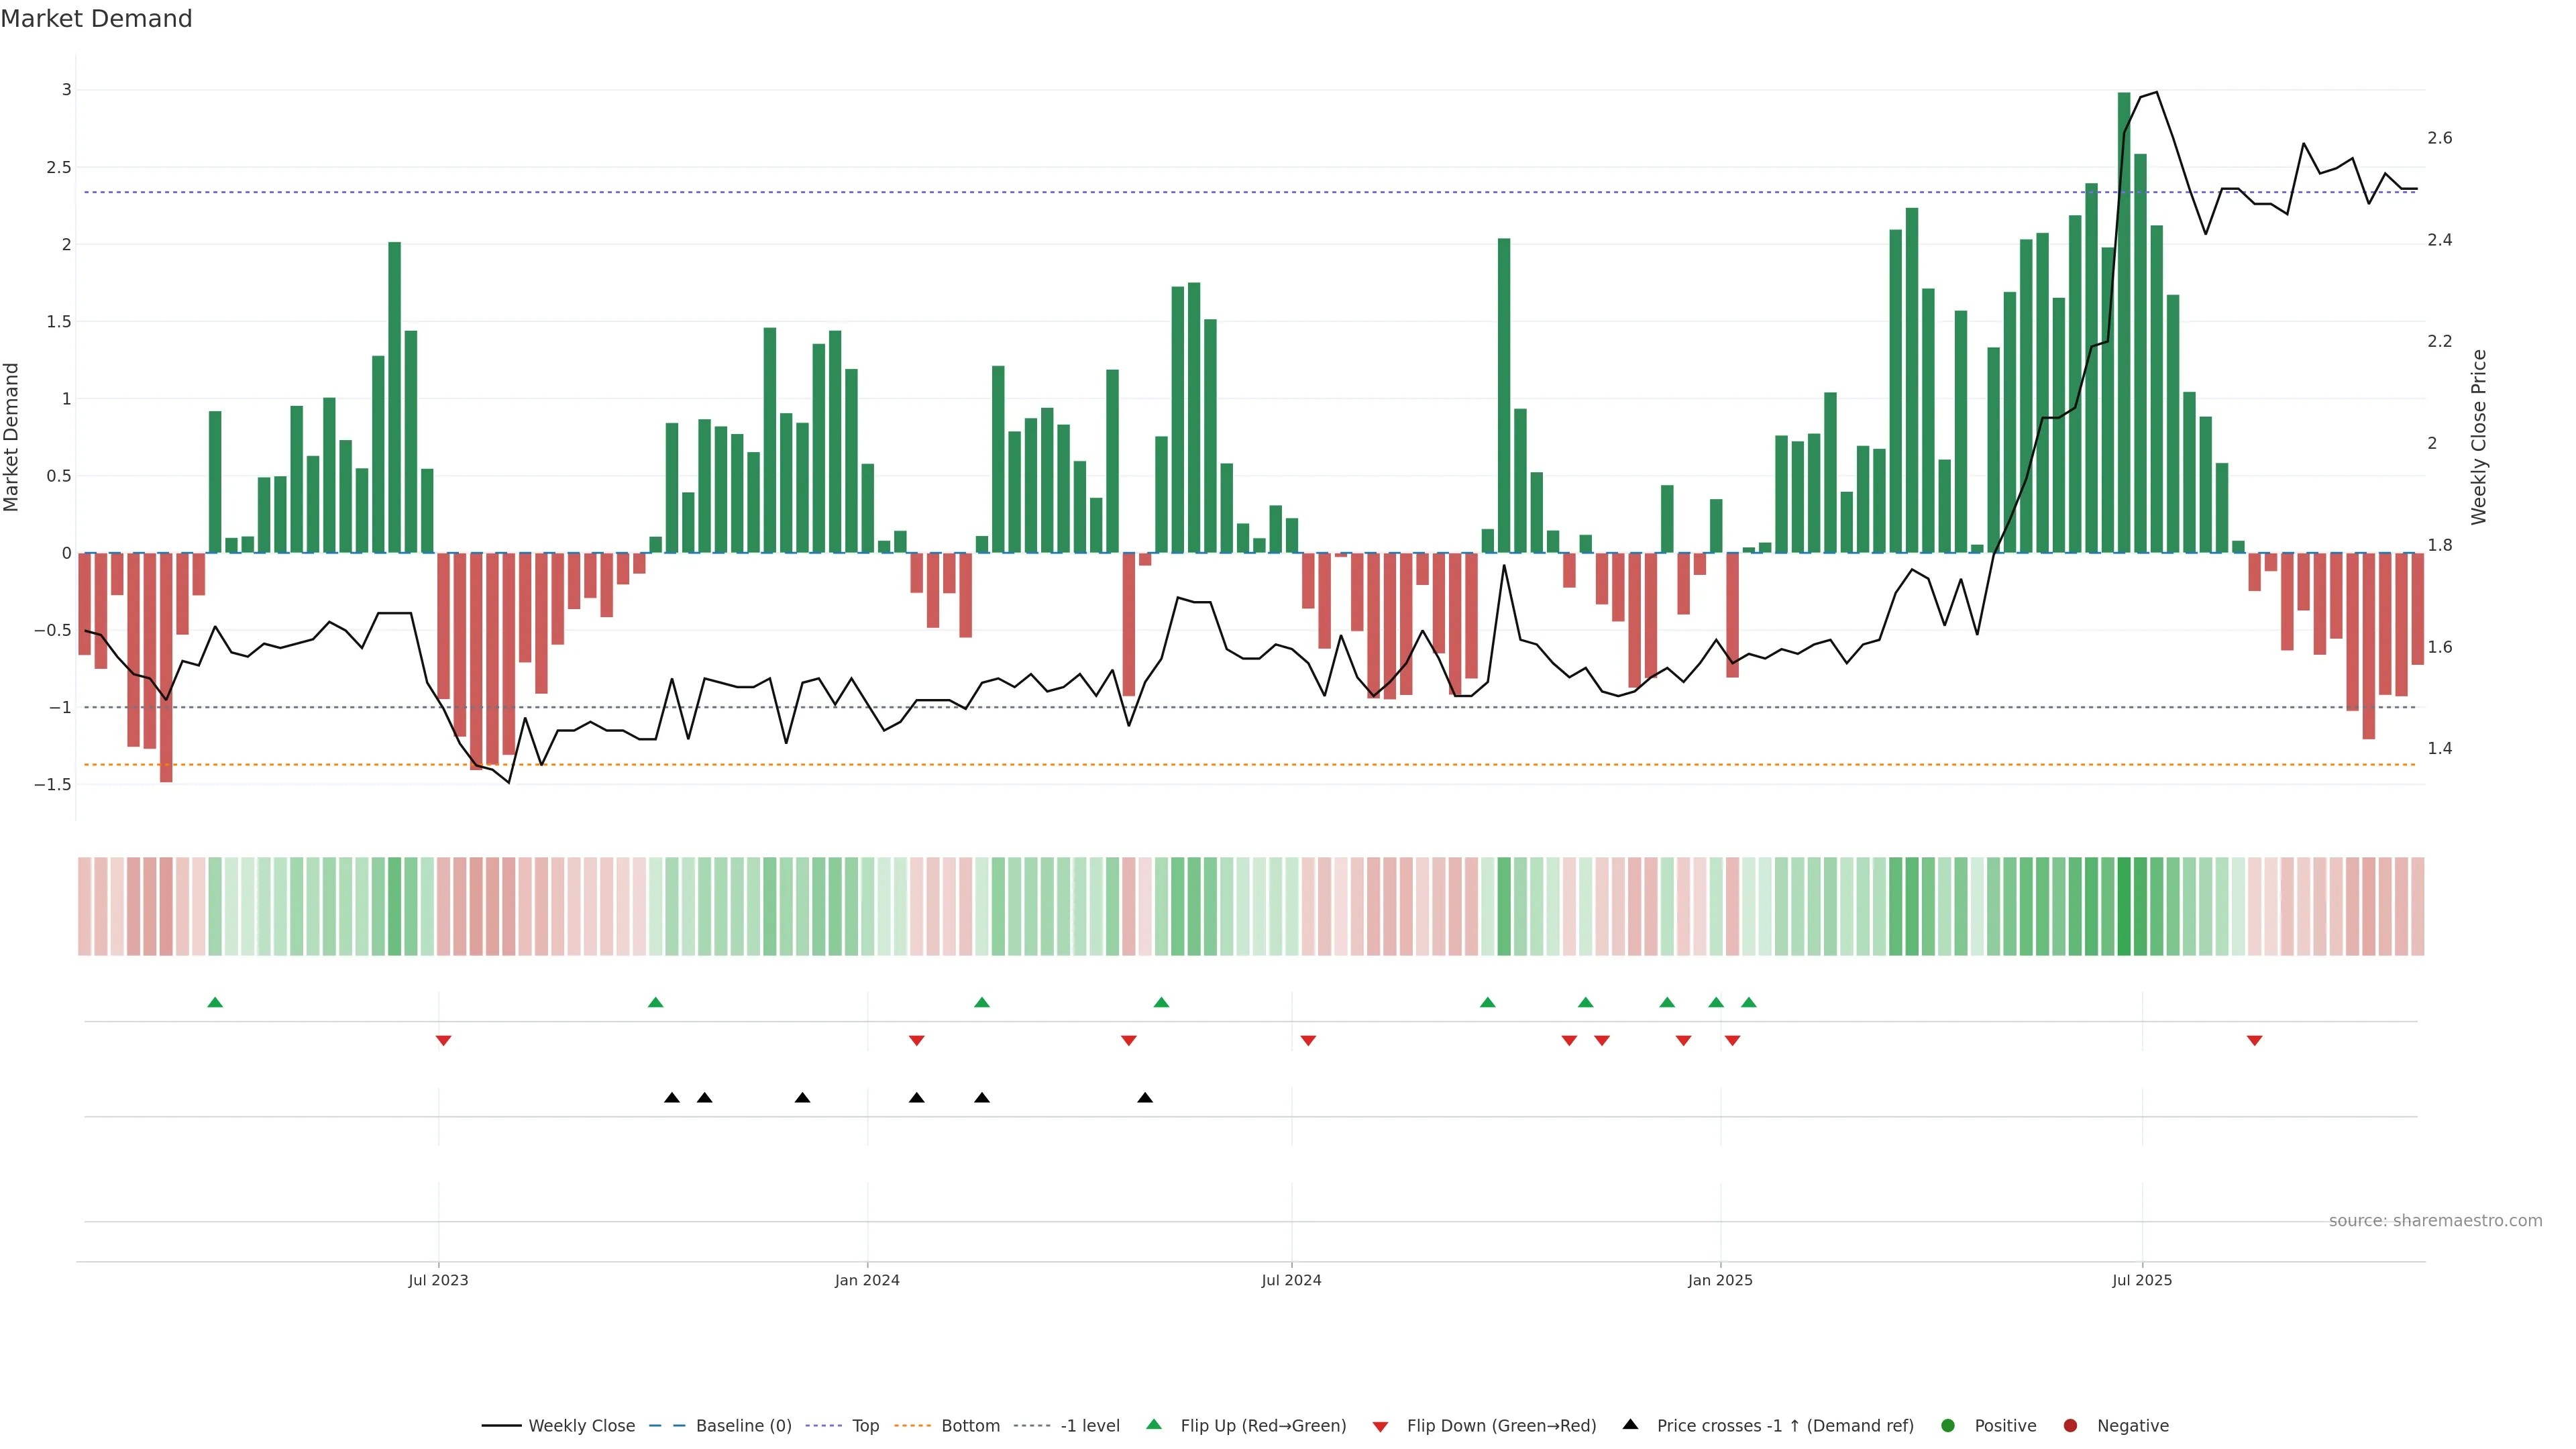Toggle Weekly Close legend entry
The height and width of the screenshot is (1449, 2576).
coord(581,1425)
